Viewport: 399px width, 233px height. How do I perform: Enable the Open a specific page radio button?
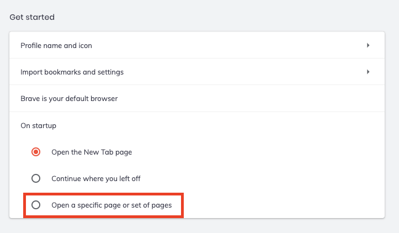(36, 205)
